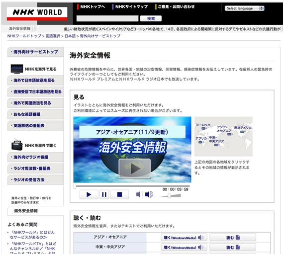Open FAQ 「NHKワールド」にはどんなサービスがあるのか
This screenshot has width=284, height=255.
(32, 235)
